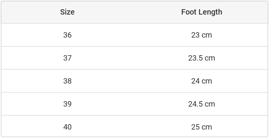Select the size 38 cell

tap(67, 81)
